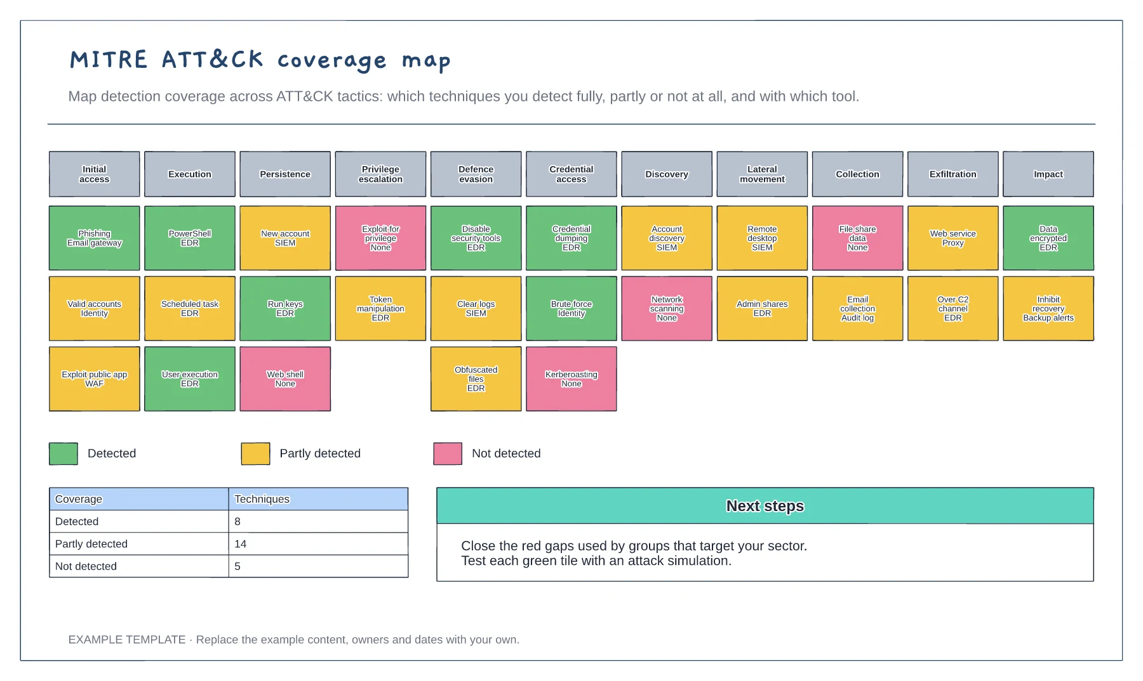This screenshot has height=681, width=1143.
Task: Click the Techniques table column header
Action: pos(318,499)
